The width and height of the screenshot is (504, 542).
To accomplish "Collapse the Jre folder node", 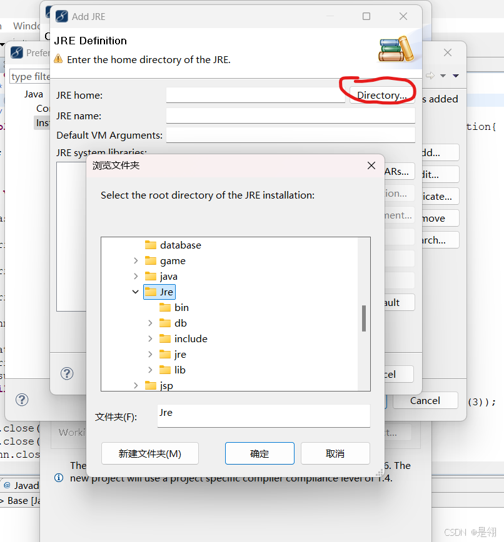I will click(136, 291).
